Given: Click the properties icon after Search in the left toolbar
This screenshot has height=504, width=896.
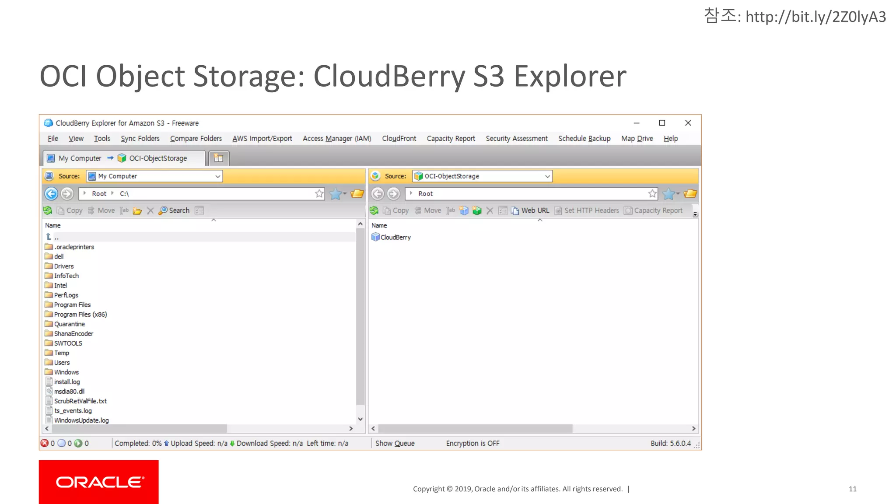Looking at the screenshot, I should click(x=199, y=211).
